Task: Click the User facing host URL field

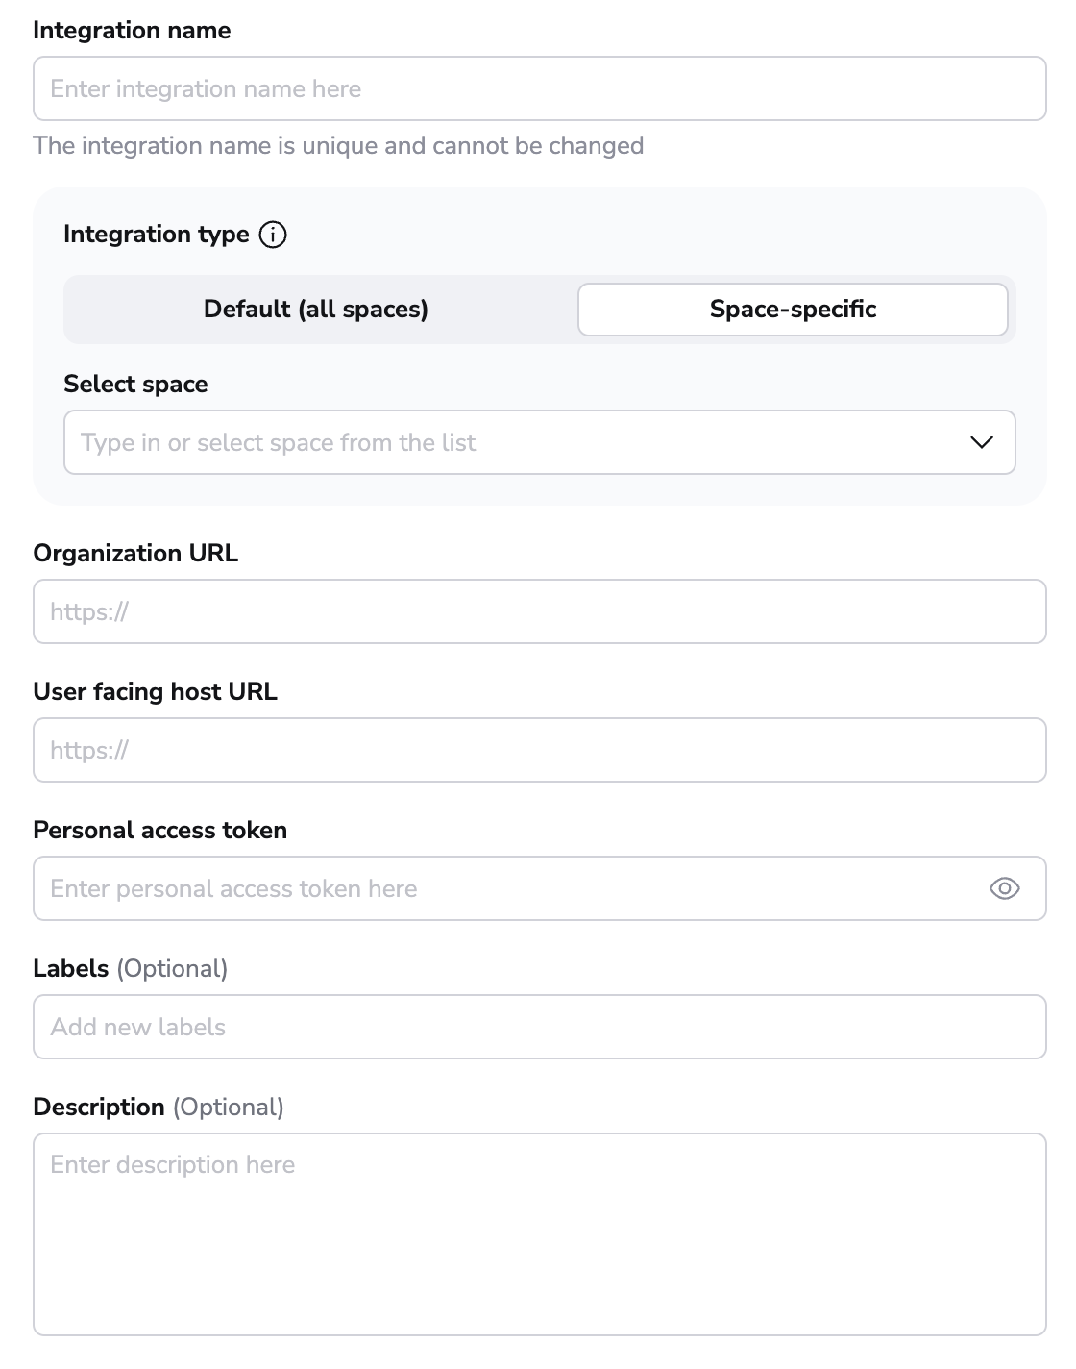Action: [539, 750]
